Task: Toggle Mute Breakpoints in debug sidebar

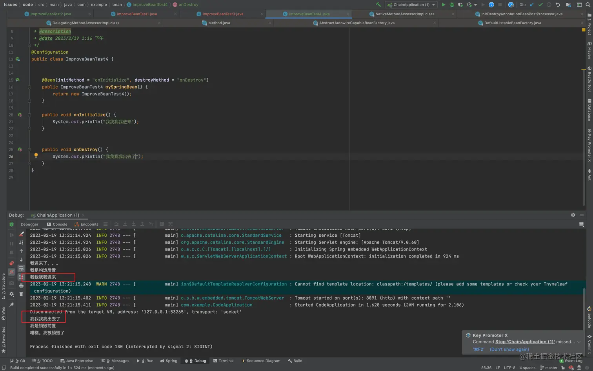Action: click(x=11, y=272)
